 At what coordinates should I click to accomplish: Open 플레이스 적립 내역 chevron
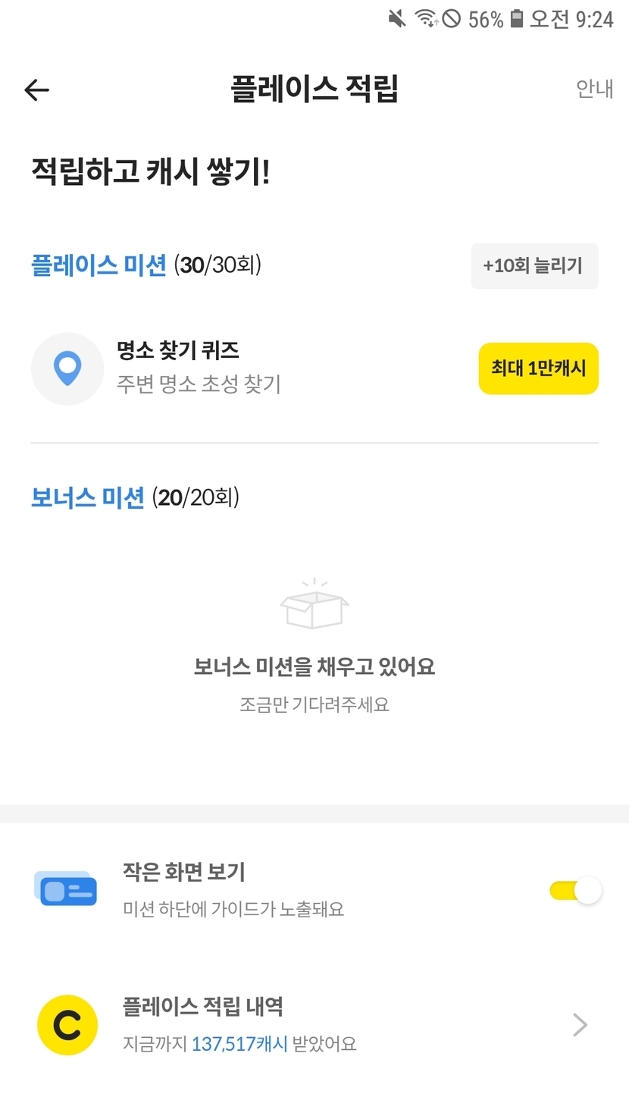580,1025
